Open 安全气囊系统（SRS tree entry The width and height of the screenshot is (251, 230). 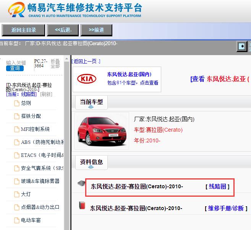[x=42, y=168]
